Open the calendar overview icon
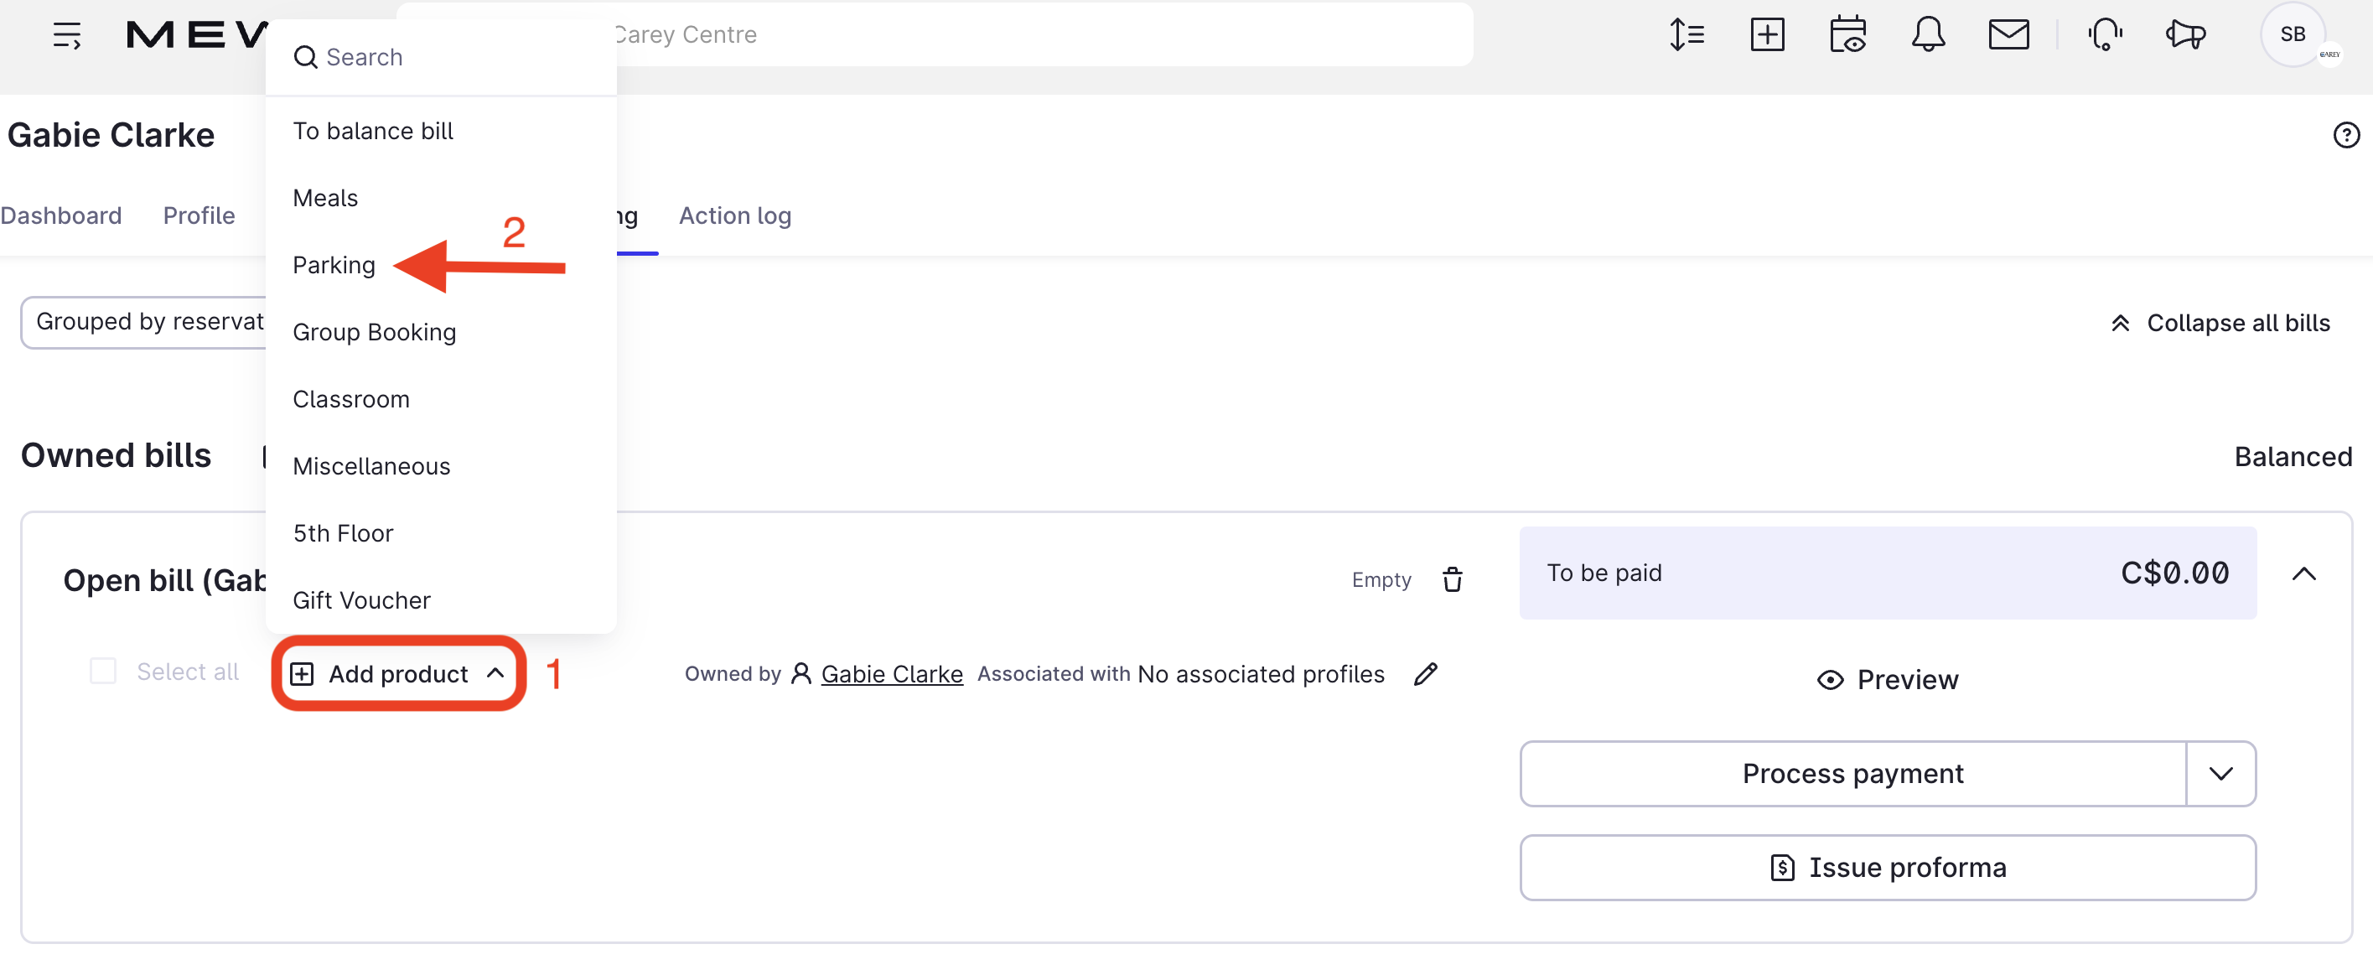 click(x=1847, y=35)
